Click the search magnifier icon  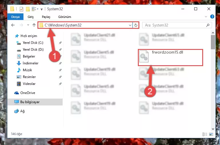(x=208, y=25)
